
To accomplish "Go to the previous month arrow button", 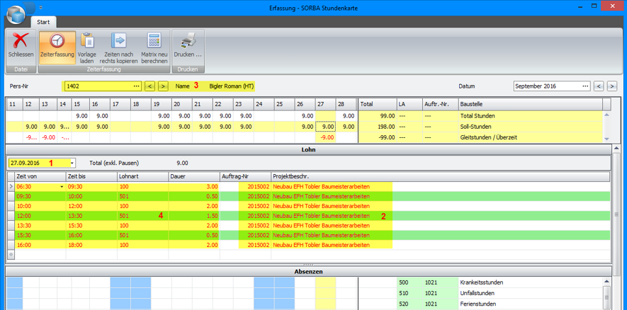I will [598, 86].
